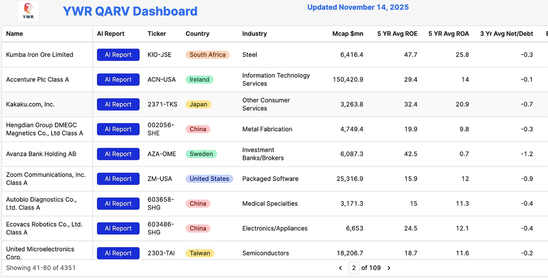Sort by 5 YR Avg ROE header
Viewport: 548px width, 278px height.
pos(397,34)
